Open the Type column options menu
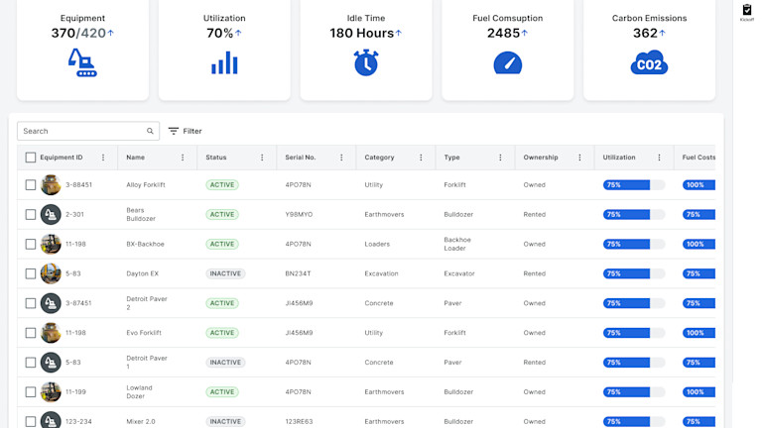 (x=500, y=158)
